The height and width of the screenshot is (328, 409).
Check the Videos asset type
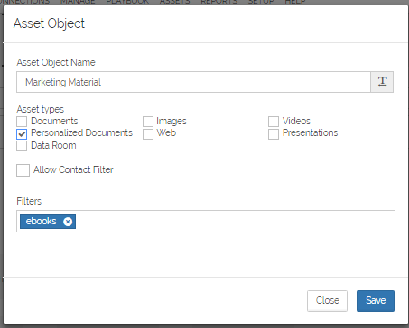click(274, 122)
